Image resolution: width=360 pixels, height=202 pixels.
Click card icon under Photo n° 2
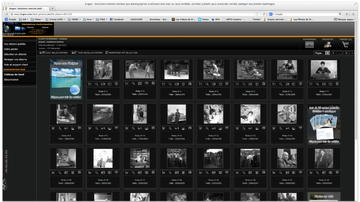(140, 83)
